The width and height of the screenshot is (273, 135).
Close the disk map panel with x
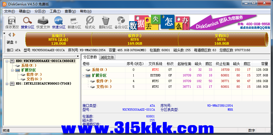[4, 33]
